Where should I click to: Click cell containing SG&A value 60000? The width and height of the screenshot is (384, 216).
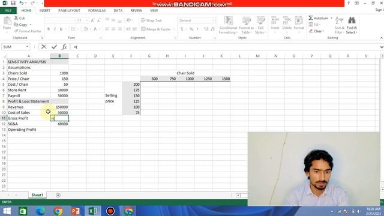(59, 124)
